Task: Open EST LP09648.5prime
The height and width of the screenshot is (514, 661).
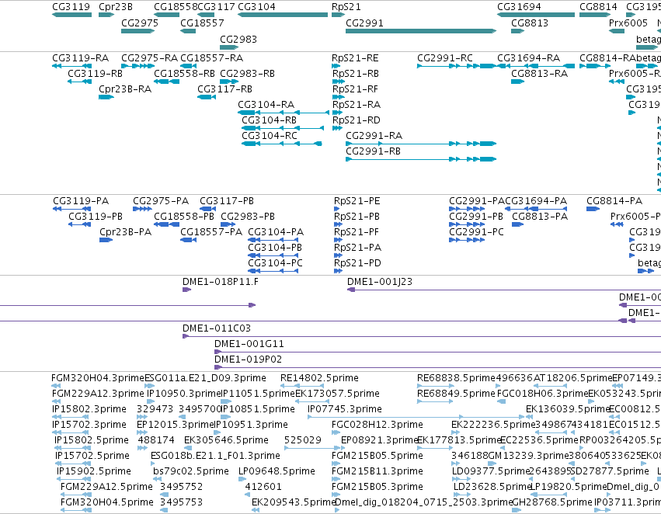Action: point(277,471)
